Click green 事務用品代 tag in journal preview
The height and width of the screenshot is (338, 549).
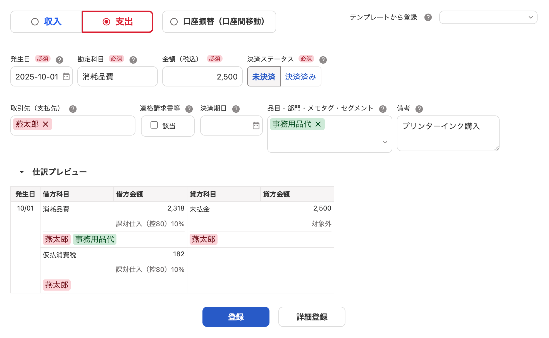pyautogui.click(x=95, y=239)
